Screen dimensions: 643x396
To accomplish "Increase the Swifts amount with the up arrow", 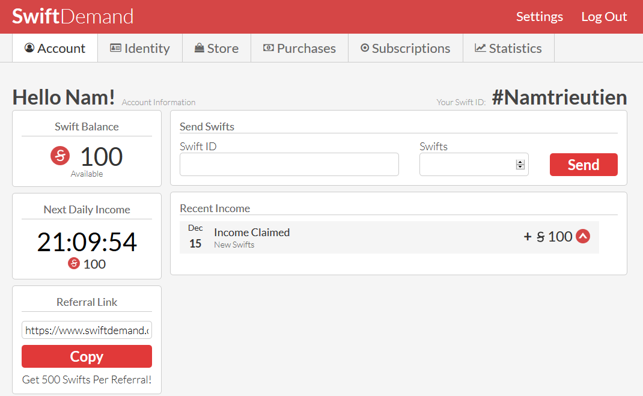I will [x=520, y=162].
